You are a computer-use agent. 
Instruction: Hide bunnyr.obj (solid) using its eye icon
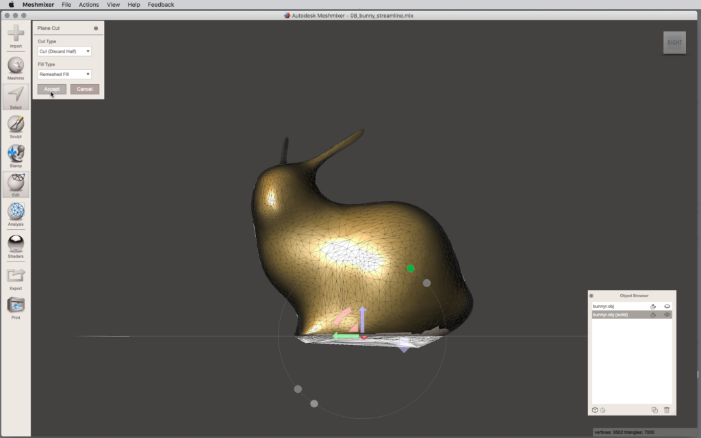[x=667, y=315]
